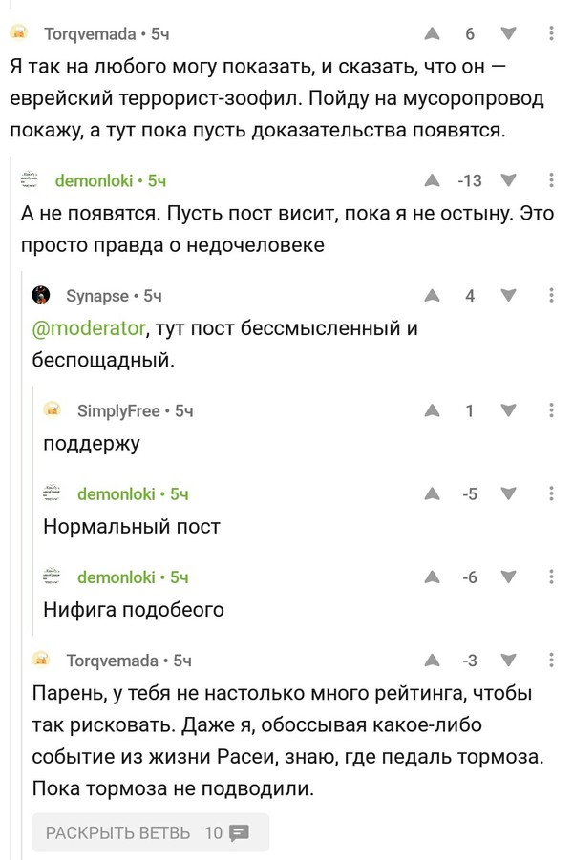This screenshot has width=573, height=860.
Task: Downvote Synapse's comment with rating 4
Action: (508, 296)
